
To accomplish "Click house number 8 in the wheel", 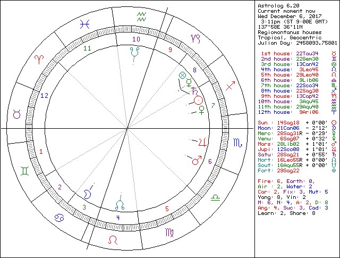I will [195, 70].
